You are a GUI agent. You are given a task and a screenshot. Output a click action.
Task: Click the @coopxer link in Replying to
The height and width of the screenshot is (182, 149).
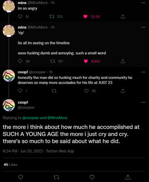(x=31, y=118)
